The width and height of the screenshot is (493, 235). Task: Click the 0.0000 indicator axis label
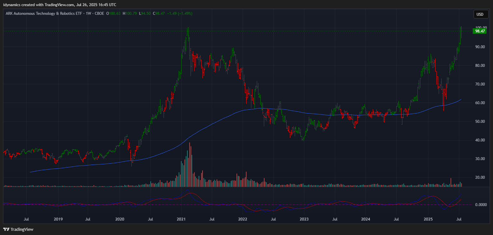(x=480, y=205)
